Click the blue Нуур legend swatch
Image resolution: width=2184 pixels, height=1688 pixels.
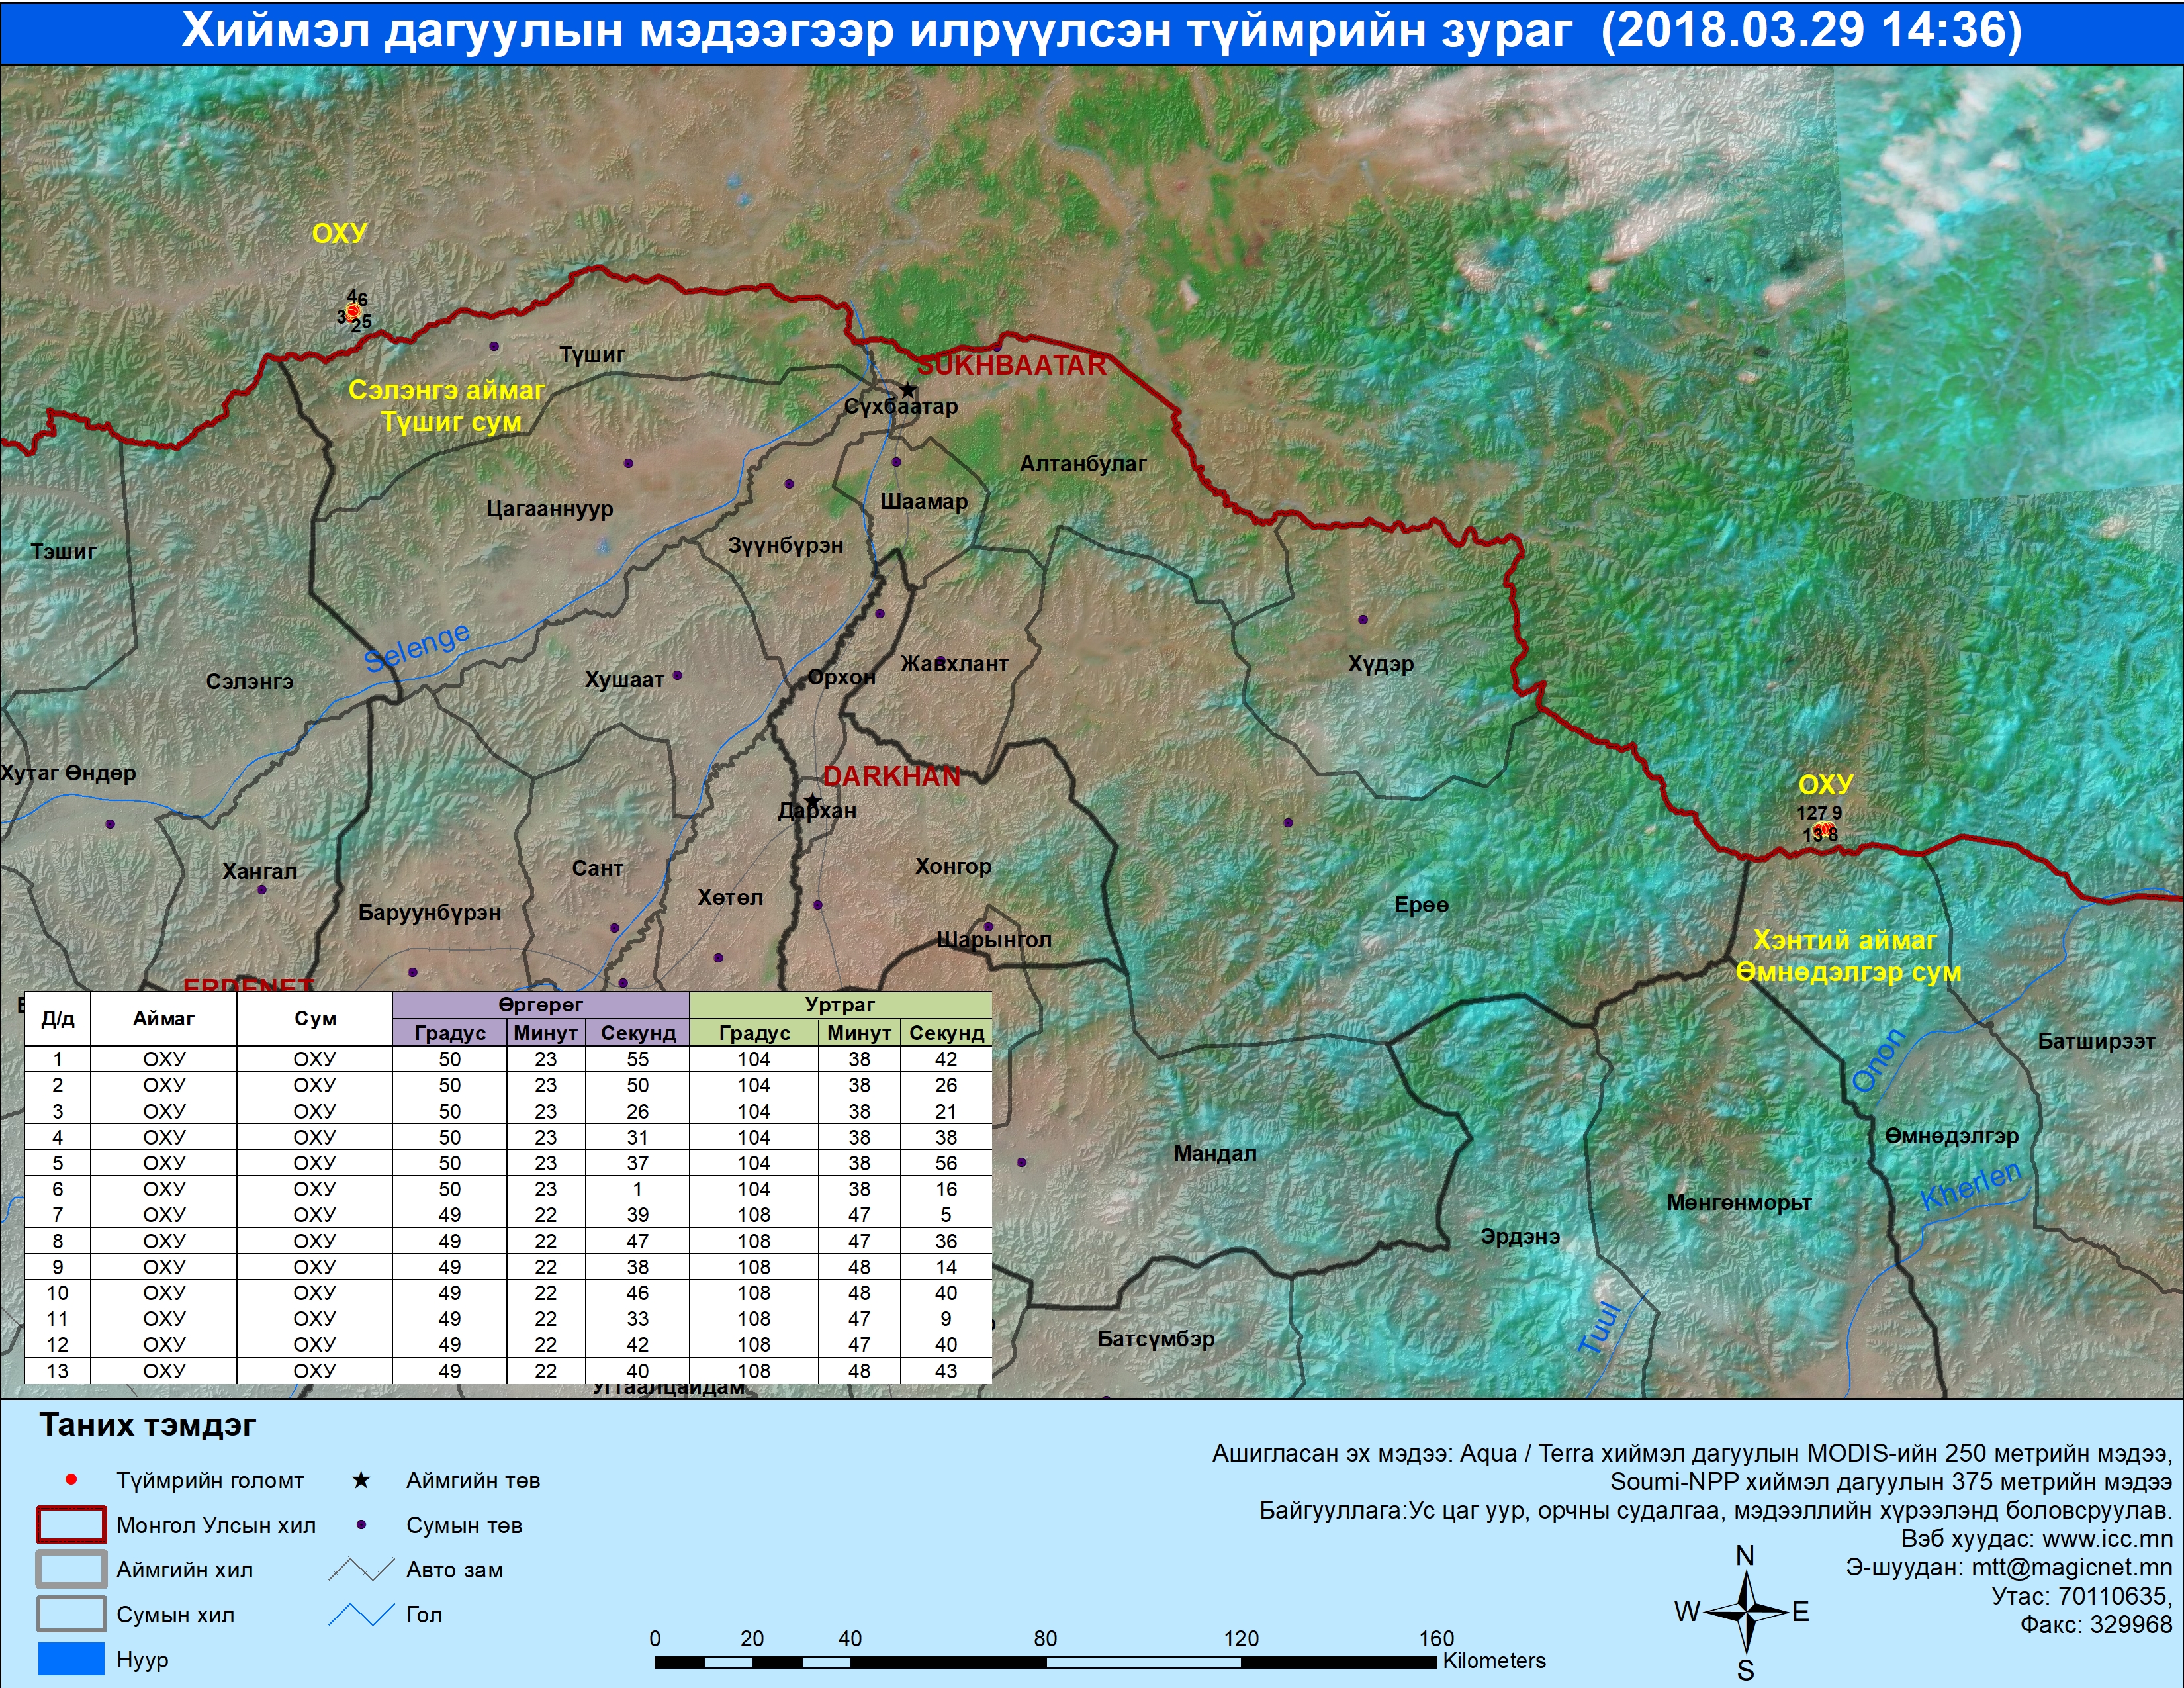71,1658
